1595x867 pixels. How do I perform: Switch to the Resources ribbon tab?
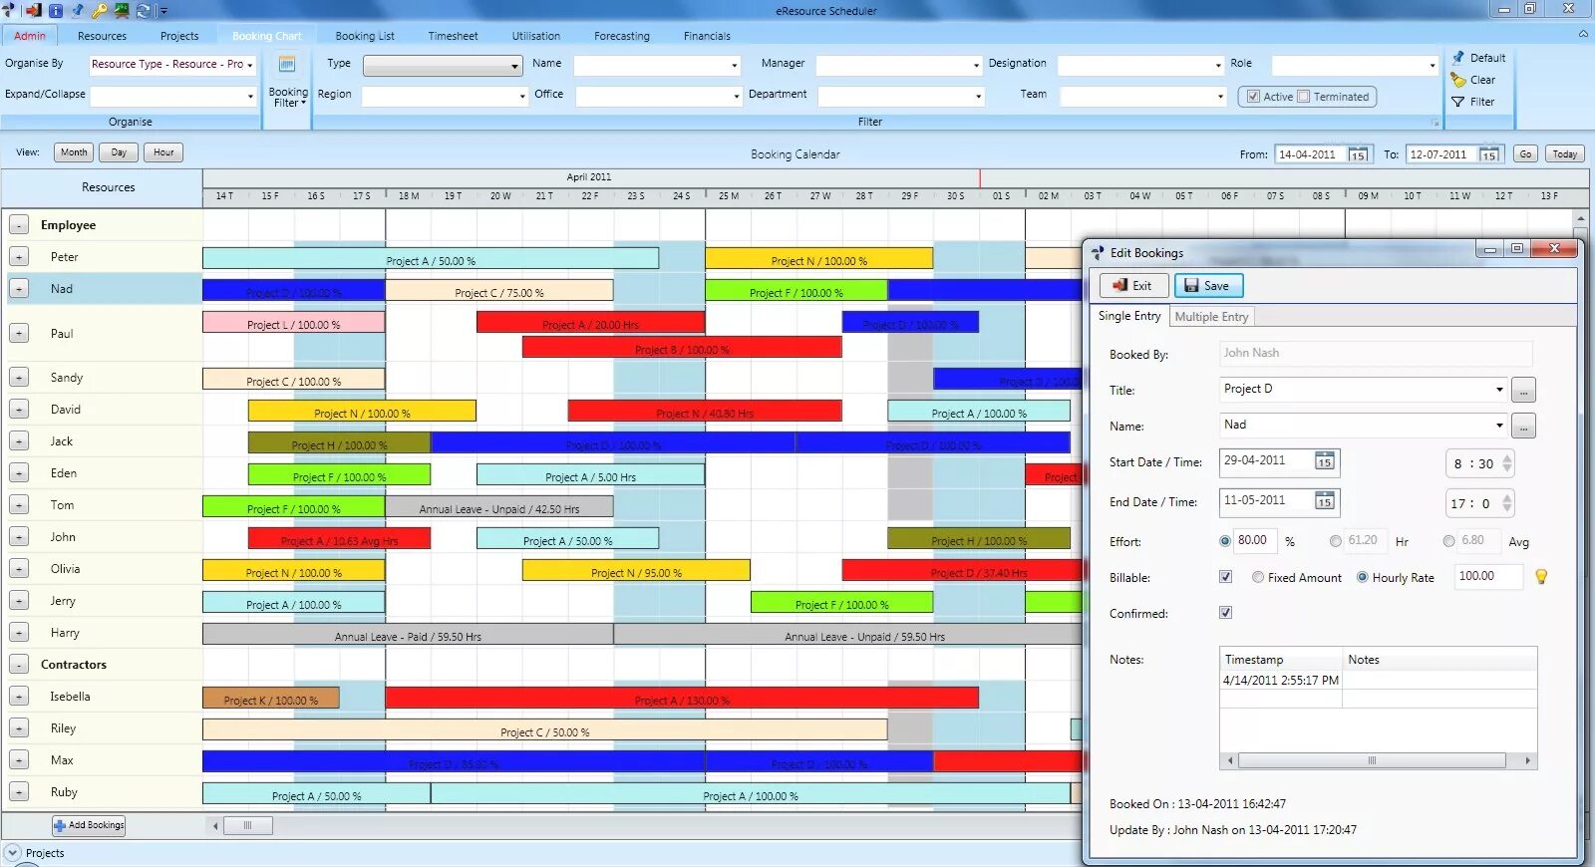point(102,36)
